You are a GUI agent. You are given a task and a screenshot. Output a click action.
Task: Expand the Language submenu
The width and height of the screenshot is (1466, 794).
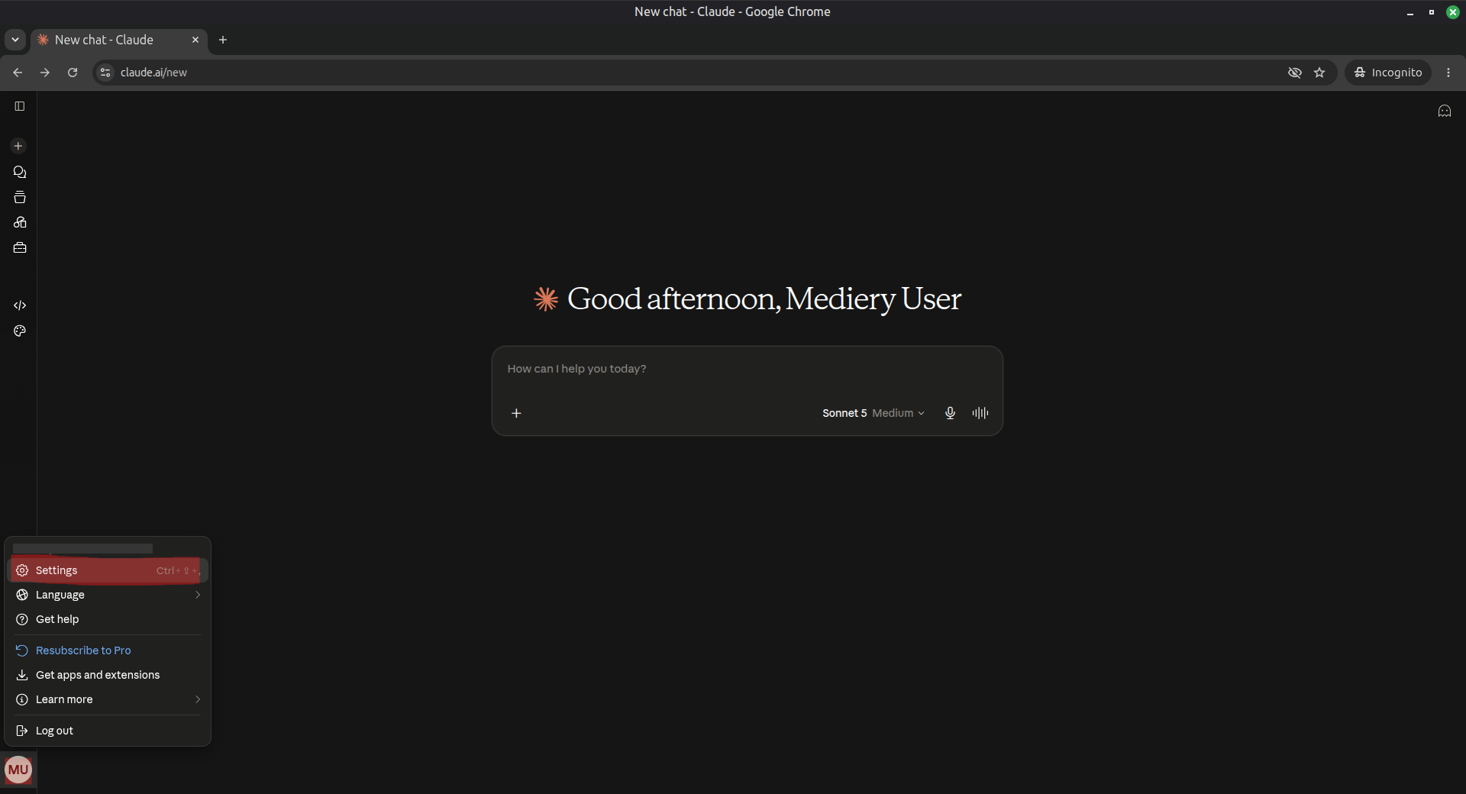click(x=108, y=595)
